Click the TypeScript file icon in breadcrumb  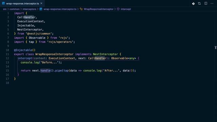[41, 9]
